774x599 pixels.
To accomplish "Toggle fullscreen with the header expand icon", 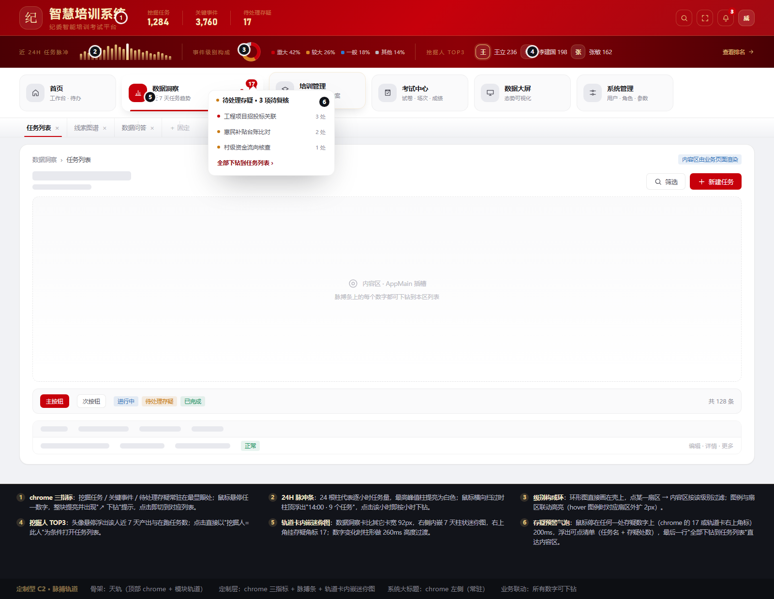I will (x=705, y=18).
